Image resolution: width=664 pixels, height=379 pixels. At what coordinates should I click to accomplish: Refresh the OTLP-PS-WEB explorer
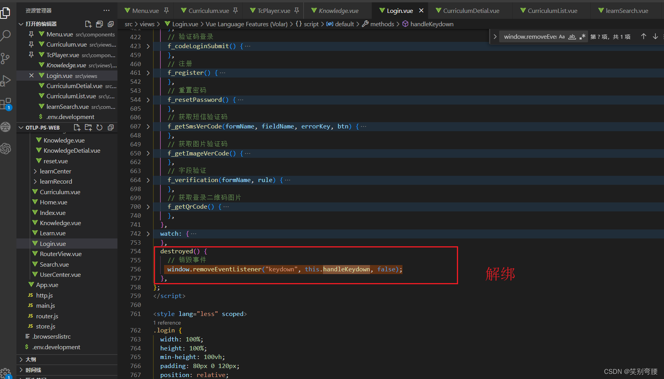(x=99, y=128)
